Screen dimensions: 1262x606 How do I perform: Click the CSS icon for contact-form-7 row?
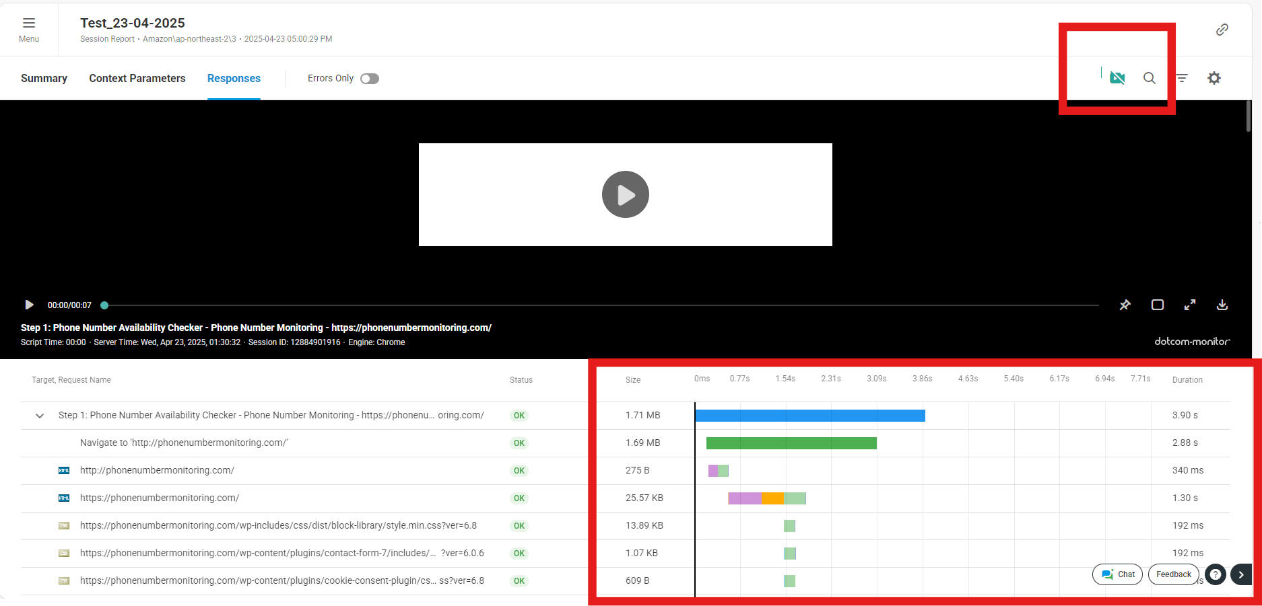[x=64, y=554]
